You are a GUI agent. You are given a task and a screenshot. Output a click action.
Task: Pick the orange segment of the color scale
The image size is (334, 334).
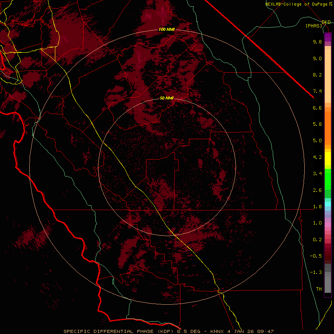[x=328, y=128]
